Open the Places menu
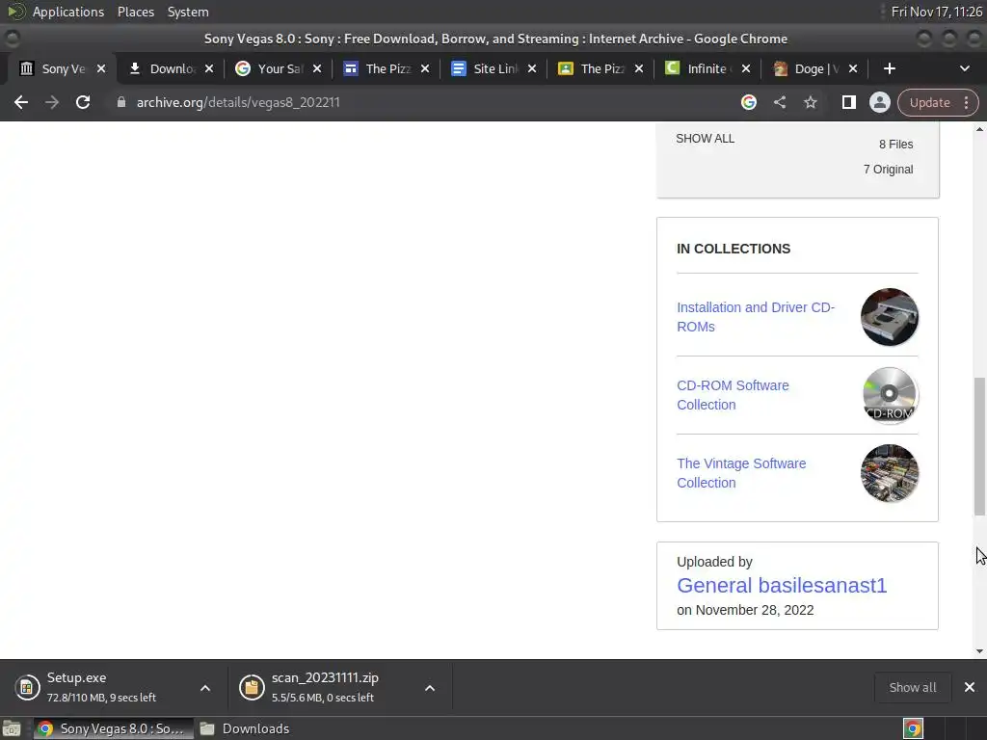This screenshot has width=987, height=740. (x=135, y=12)
